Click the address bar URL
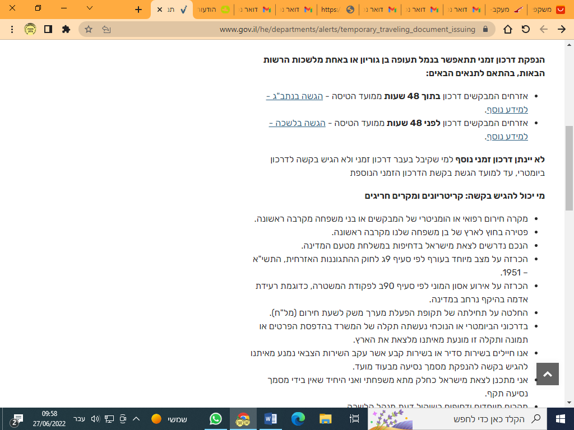 (x=348, y=29)
